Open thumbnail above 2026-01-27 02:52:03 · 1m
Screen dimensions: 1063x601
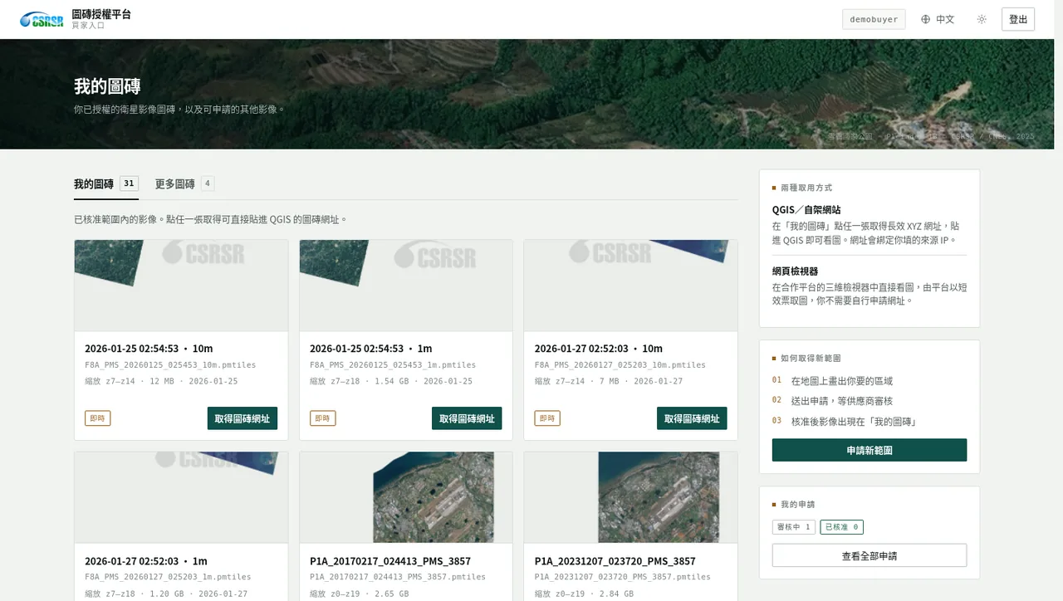tap(181, 497)
